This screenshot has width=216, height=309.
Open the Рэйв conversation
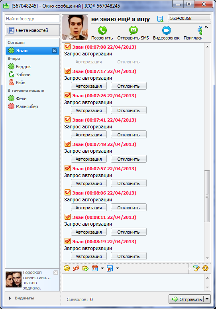point(32,83)
